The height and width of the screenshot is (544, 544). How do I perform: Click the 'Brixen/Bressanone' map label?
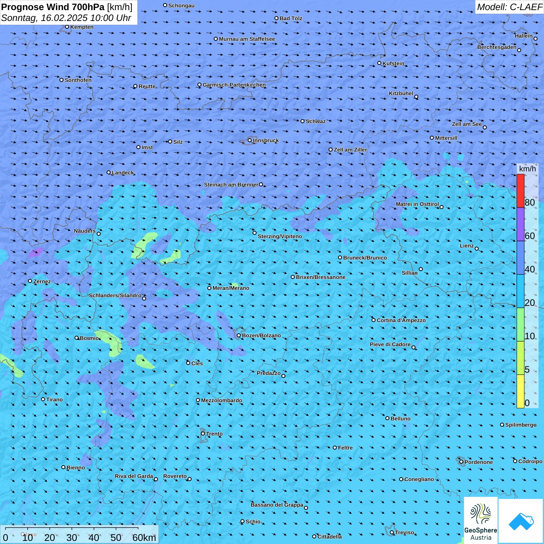point(321,277)
